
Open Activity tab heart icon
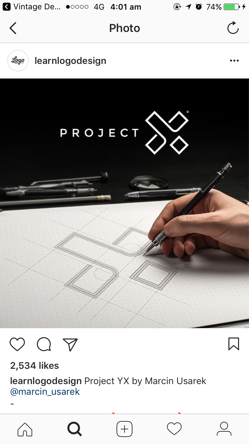174,429
